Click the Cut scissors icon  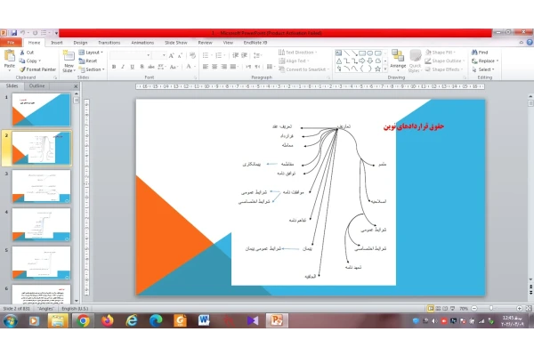22,53
